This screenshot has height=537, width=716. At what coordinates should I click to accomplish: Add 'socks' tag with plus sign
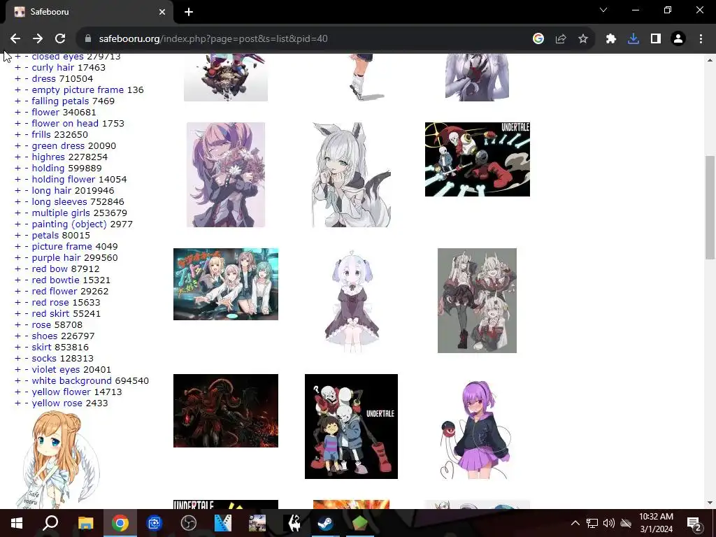17,359
